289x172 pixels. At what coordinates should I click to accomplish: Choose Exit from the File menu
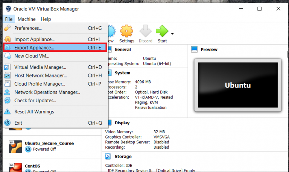pos(18,123)
